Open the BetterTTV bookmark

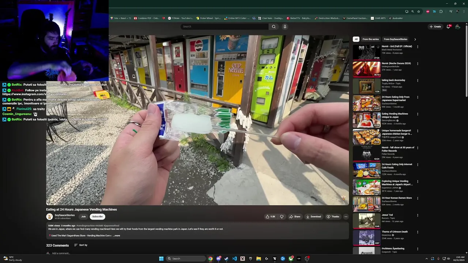point(299,18)
